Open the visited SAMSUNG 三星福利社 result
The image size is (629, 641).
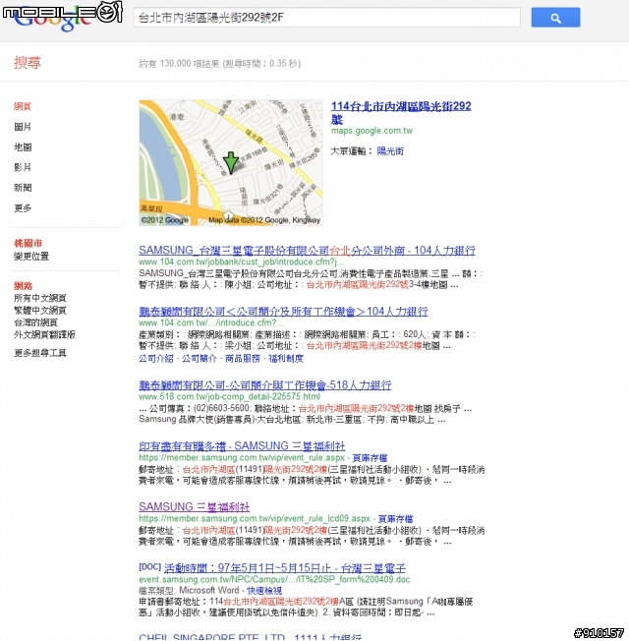click(195, 507)
